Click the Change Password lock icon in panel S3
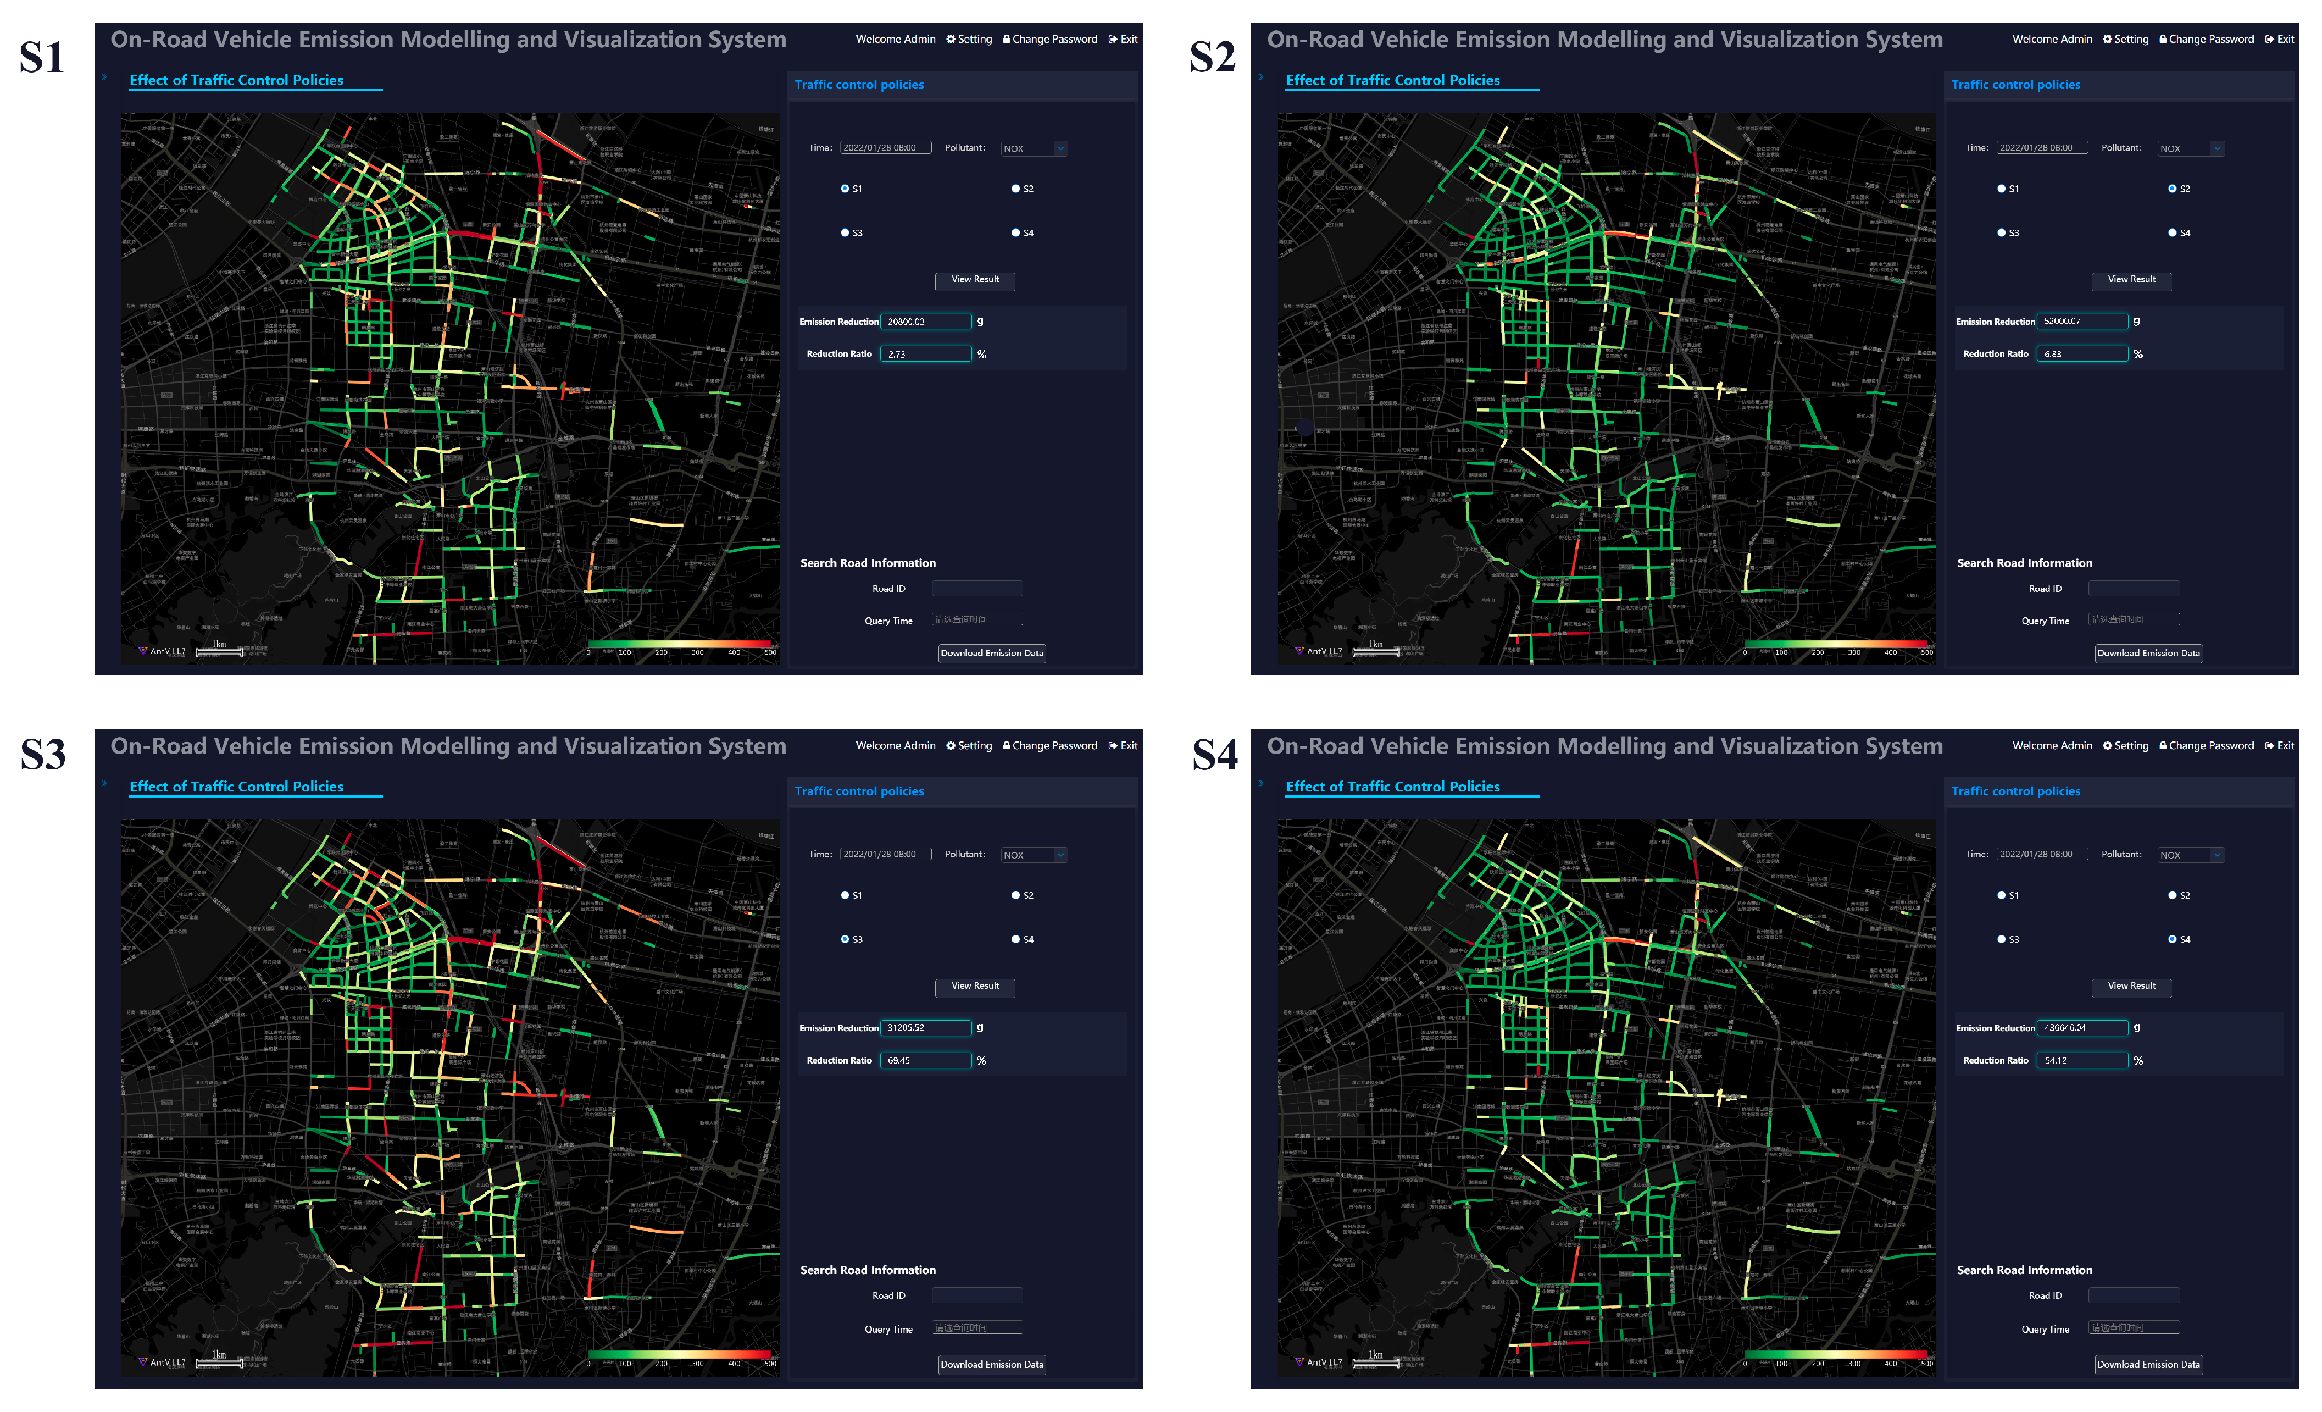Screen dimensions: 2322x1412 click(x=1007, y=746)
